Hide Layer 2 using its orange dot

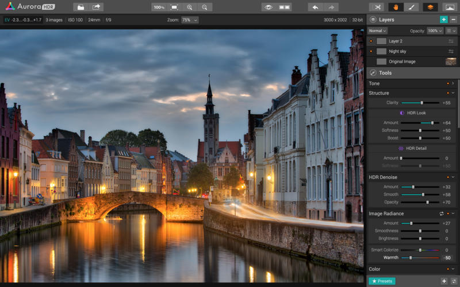[371, 41]
